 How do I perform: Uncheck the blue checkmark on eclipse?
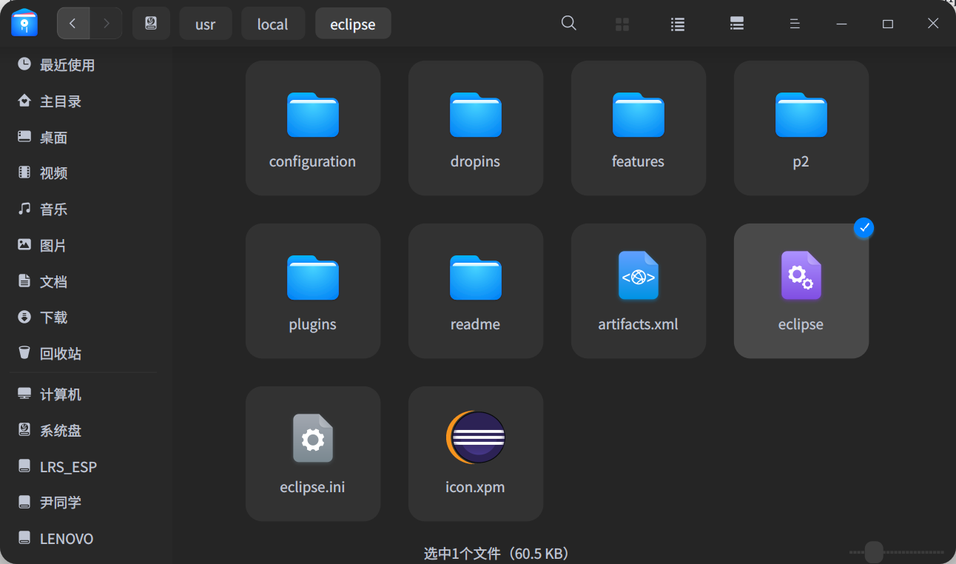point(864,228)
